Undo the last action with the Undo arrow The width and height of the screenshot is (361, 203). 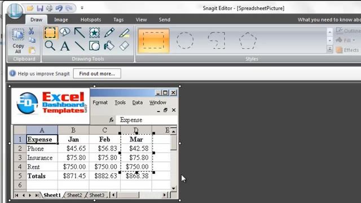tap(59, 8)
